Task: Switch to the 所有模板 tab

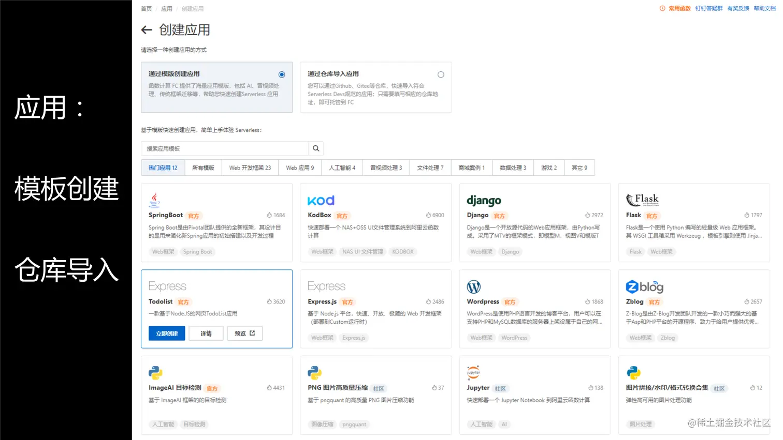Action: [x=203, y=167]
